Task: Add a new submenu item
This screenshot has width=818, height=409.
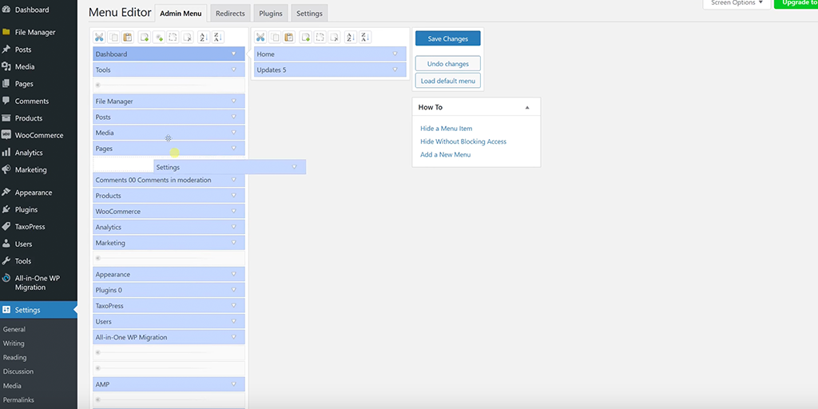Action: pyautogui.click(x=306, y=37)
